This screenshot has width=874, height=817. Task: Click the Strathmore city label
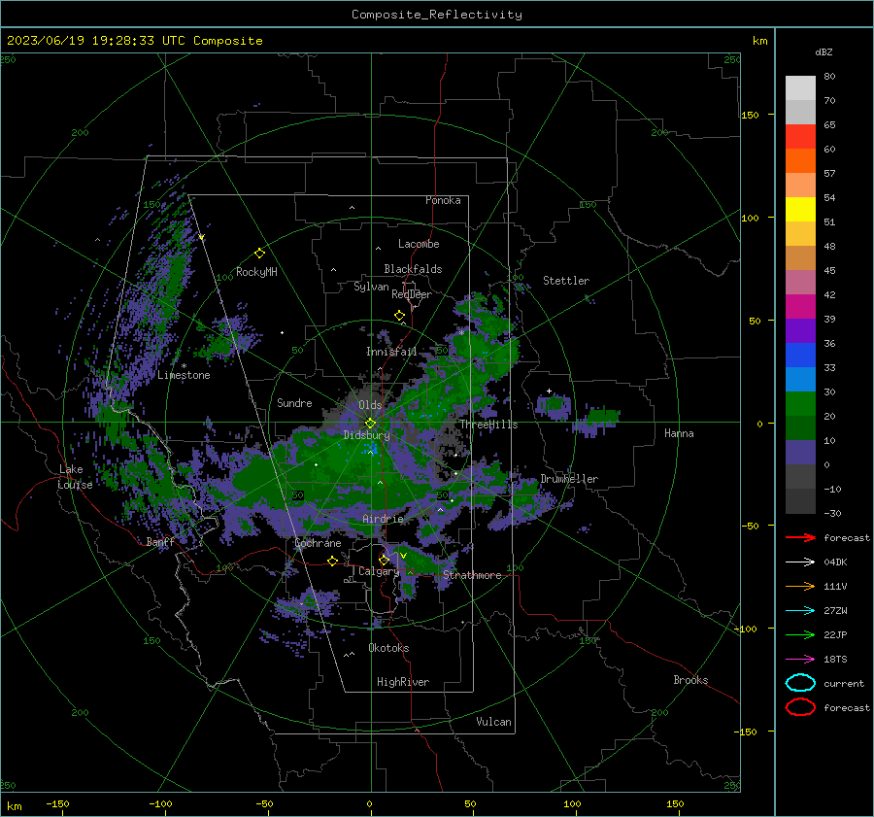472,575
